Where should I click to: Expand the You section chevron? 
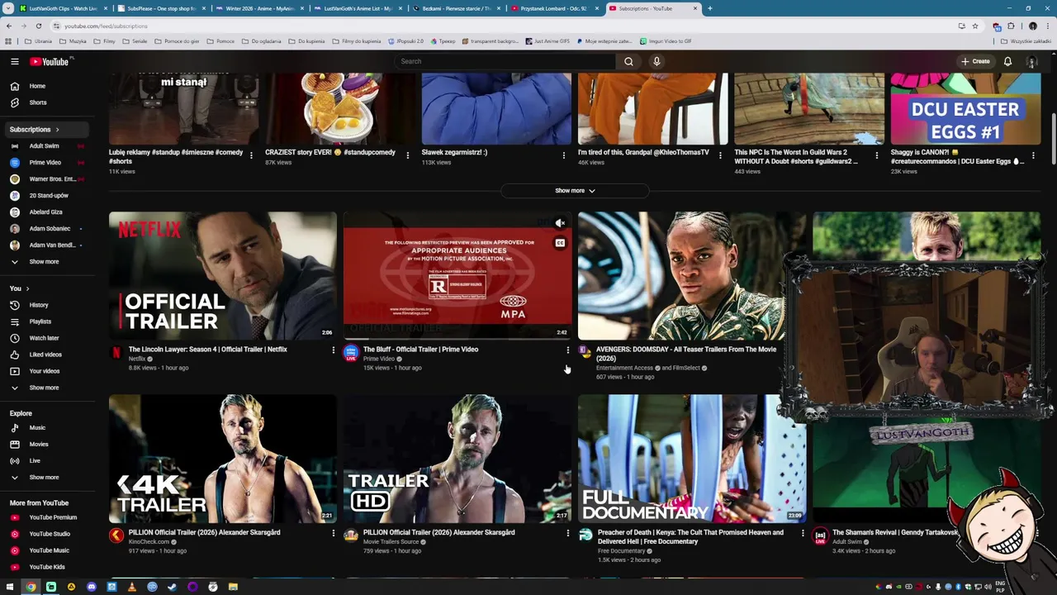(27, 288)
